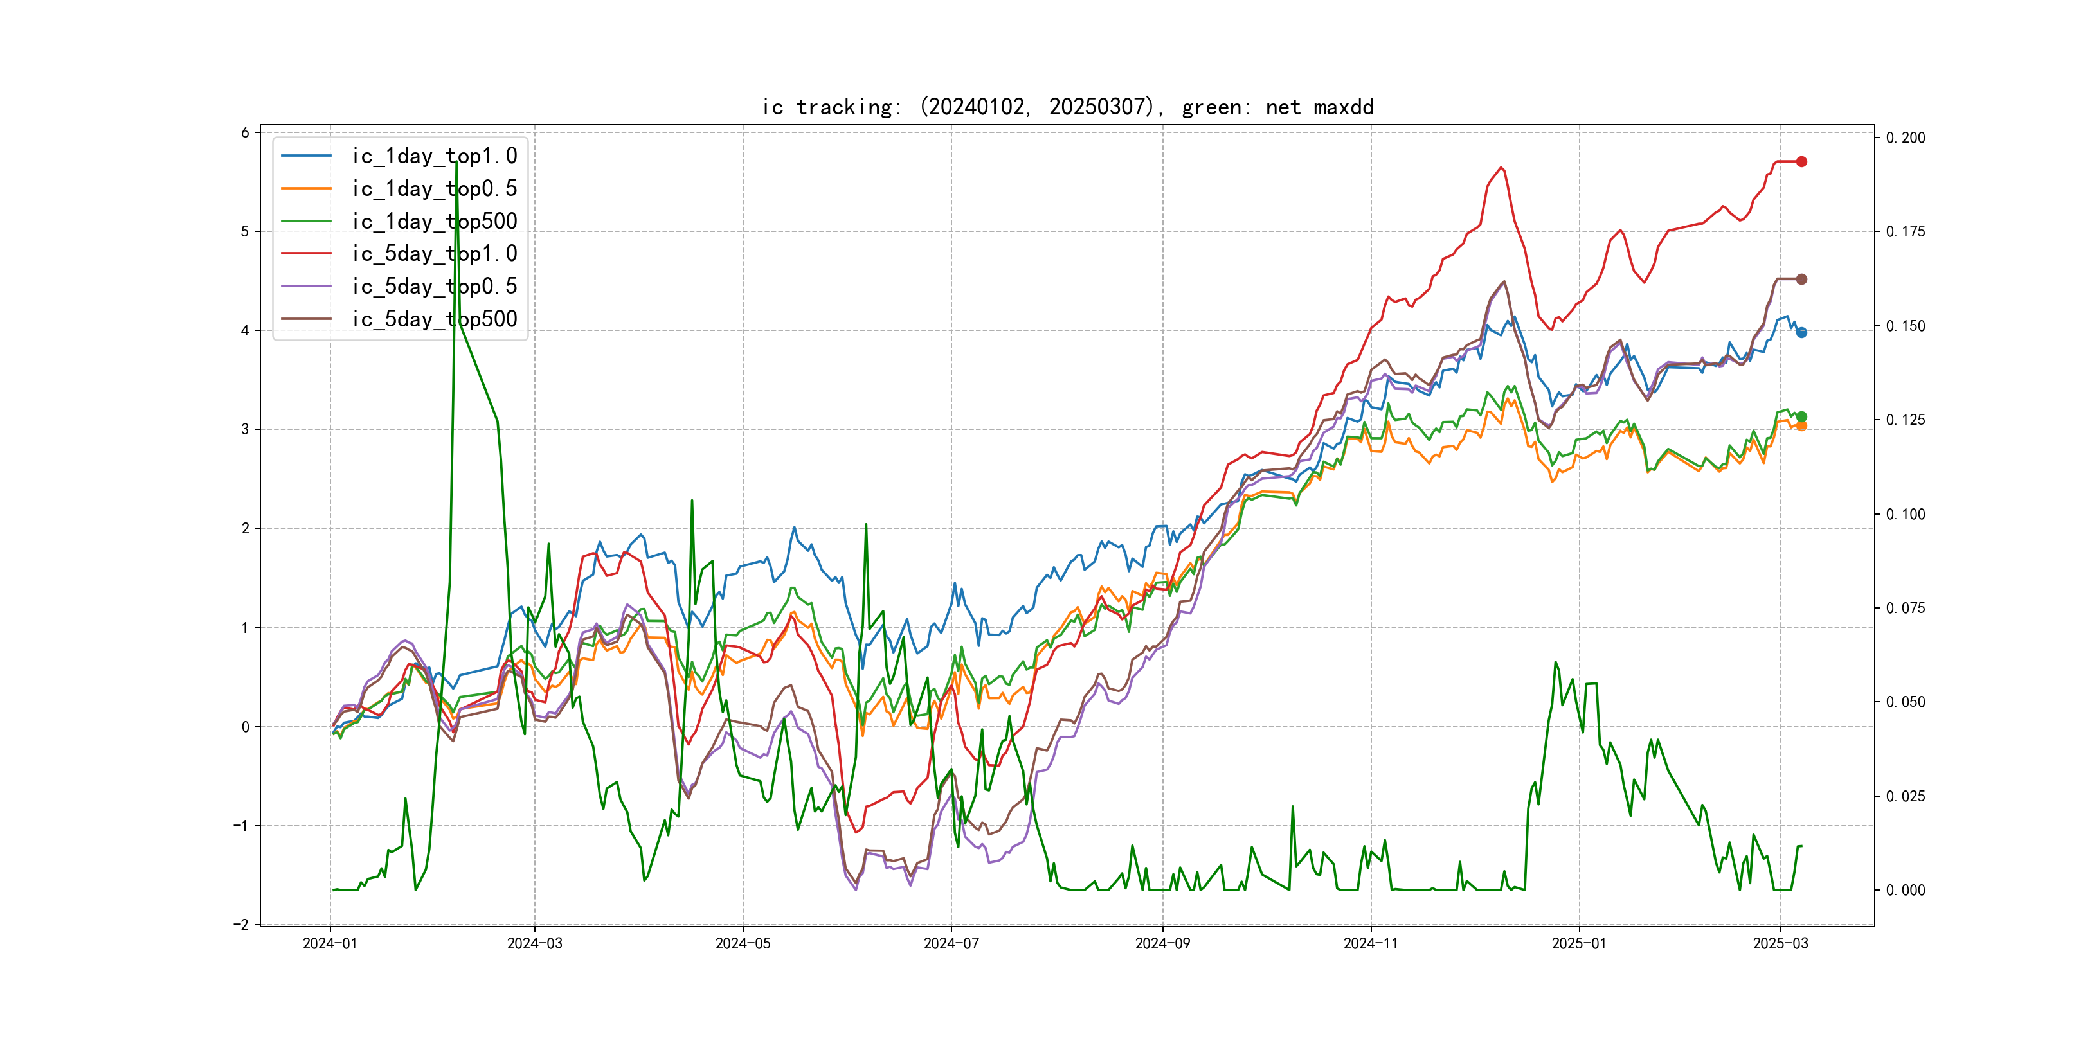This screenshot has height=1041, width=2083.
Task: Click the green endpoint dot of the ic_1day_top500 line
Action: [1801, 416]
